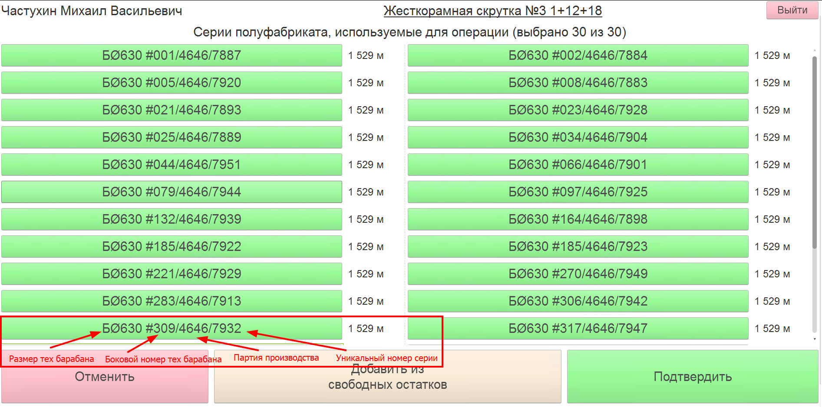The image size is (822, 407).
Task: Choose series БØ630 #164/4646/7898
Action: point(578,219)
